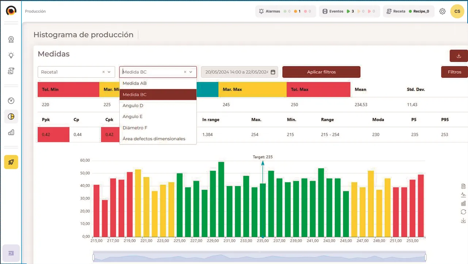The width and height of the screenshot is (468, 264).
Task: Choose Angulo D option
Action: (x=158, y=106)
